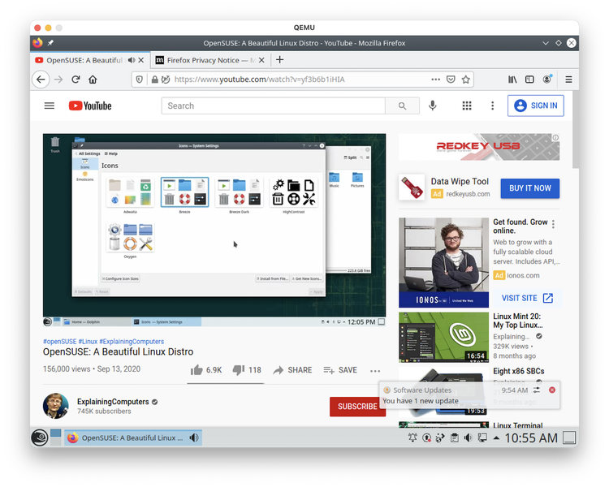This screenshot has width=609, height=487.
Task: Click the site padlock security icon
Action: click(x=154, y=80)
